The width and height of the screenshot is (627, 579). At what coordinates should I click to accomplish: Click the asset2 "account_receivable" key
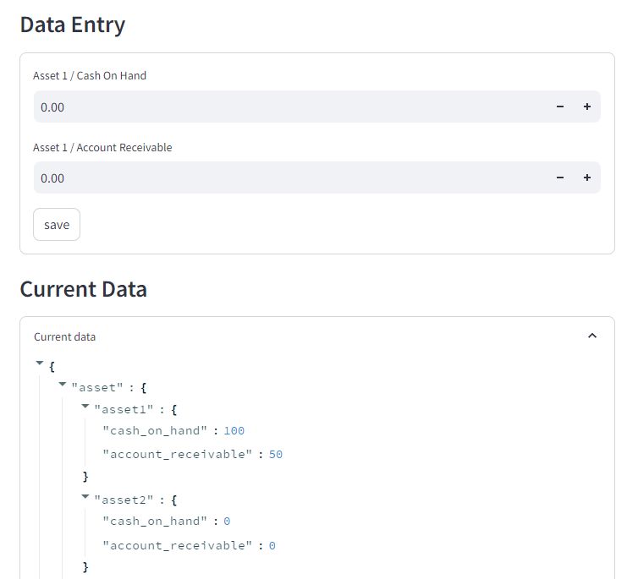tap(177, 545)
